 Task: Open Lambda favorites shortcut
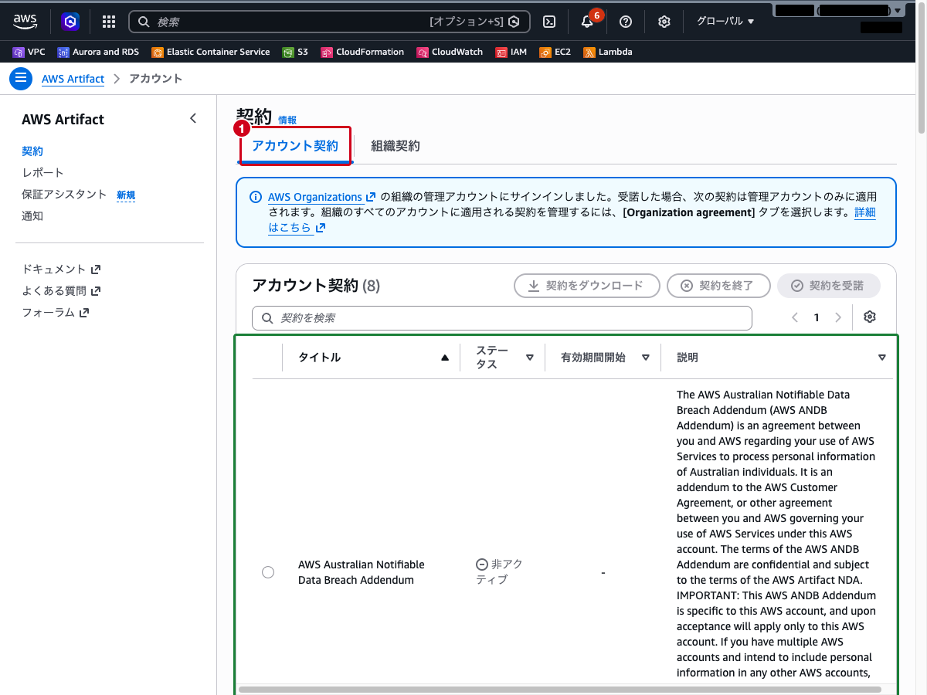tap(608, 52)
